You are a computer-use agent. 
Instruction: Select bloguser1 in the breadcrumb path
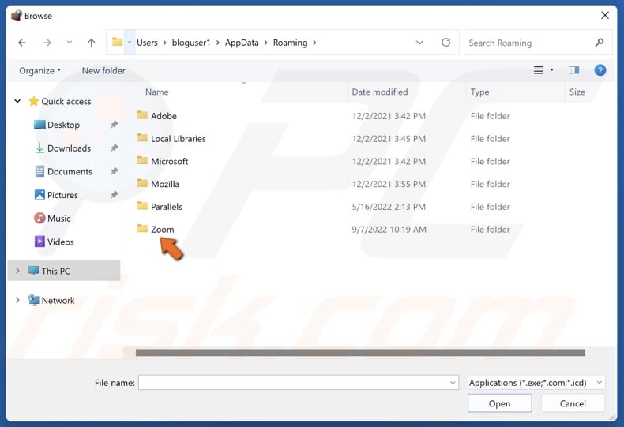191,43
